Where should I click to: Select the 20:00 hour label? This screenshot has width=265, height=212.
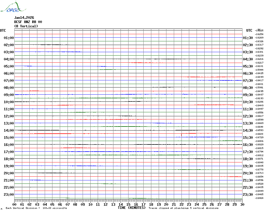(9, 173)
